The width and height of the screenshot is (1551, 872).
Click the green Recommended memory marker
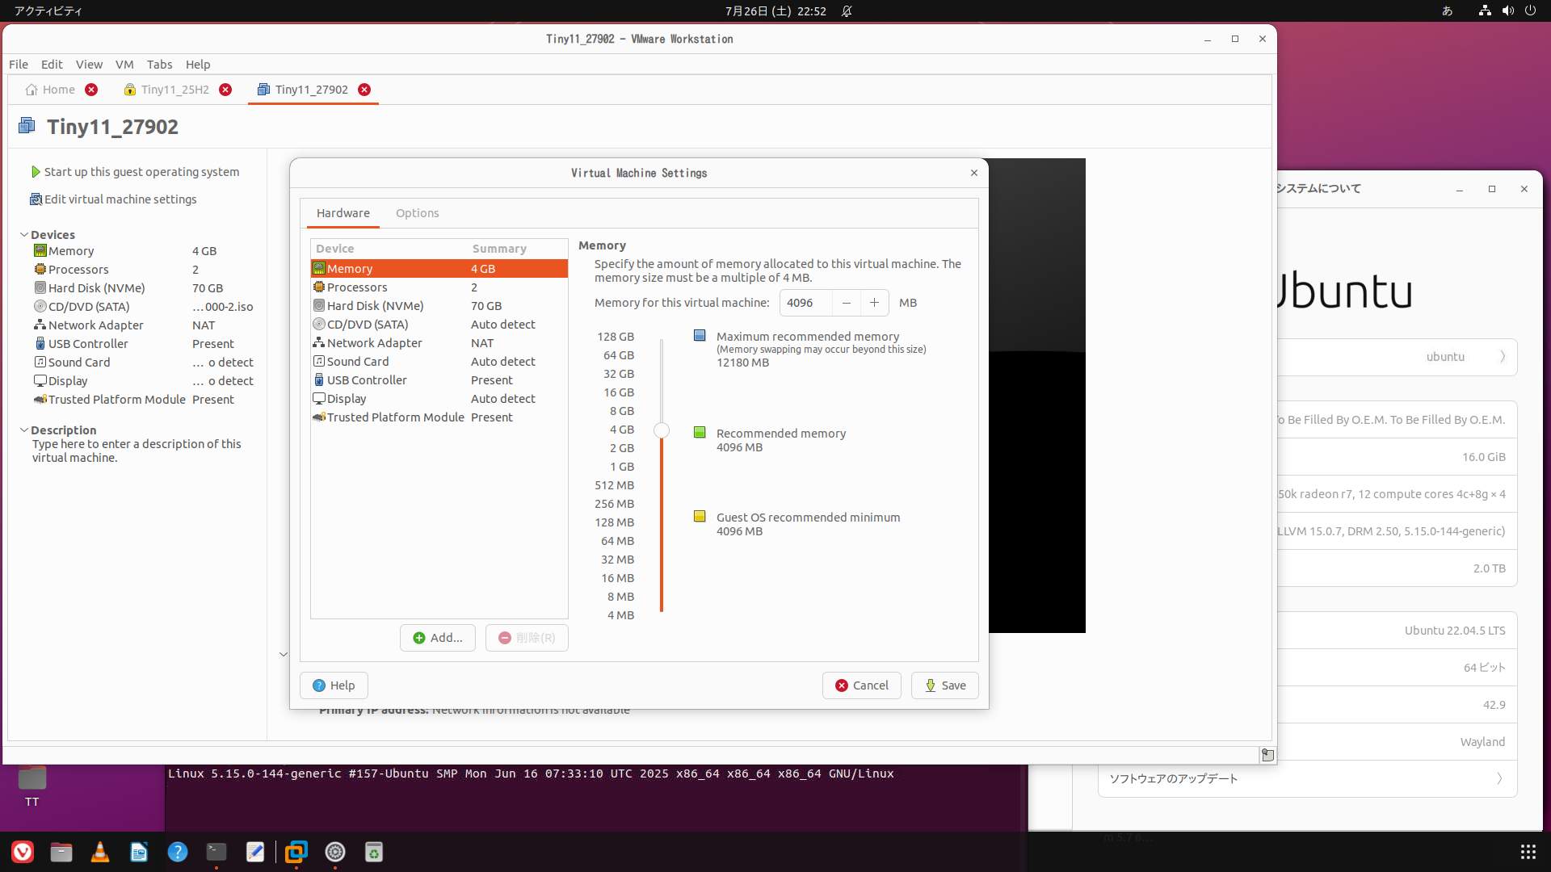click(x=700, y=433)
